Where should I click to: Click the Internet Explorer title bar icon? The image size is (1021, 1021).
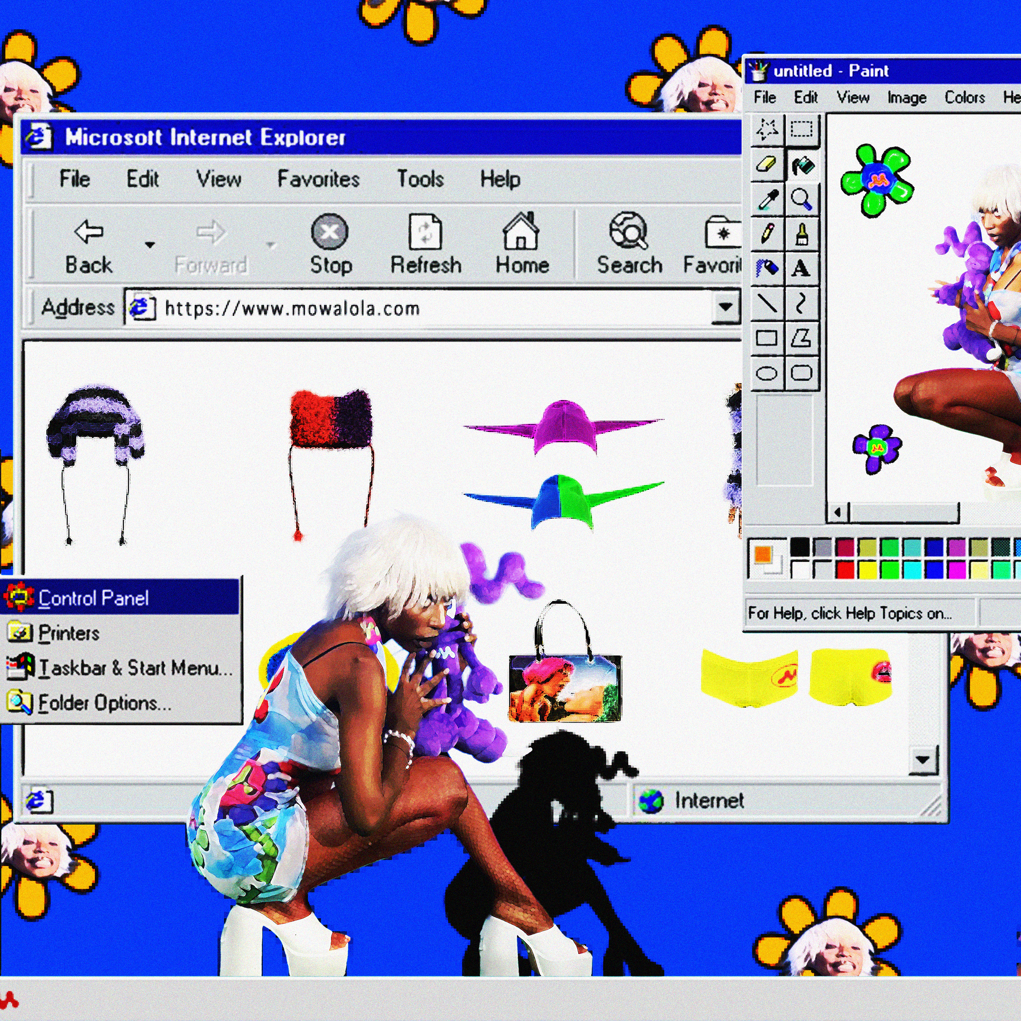coord(39,137)
